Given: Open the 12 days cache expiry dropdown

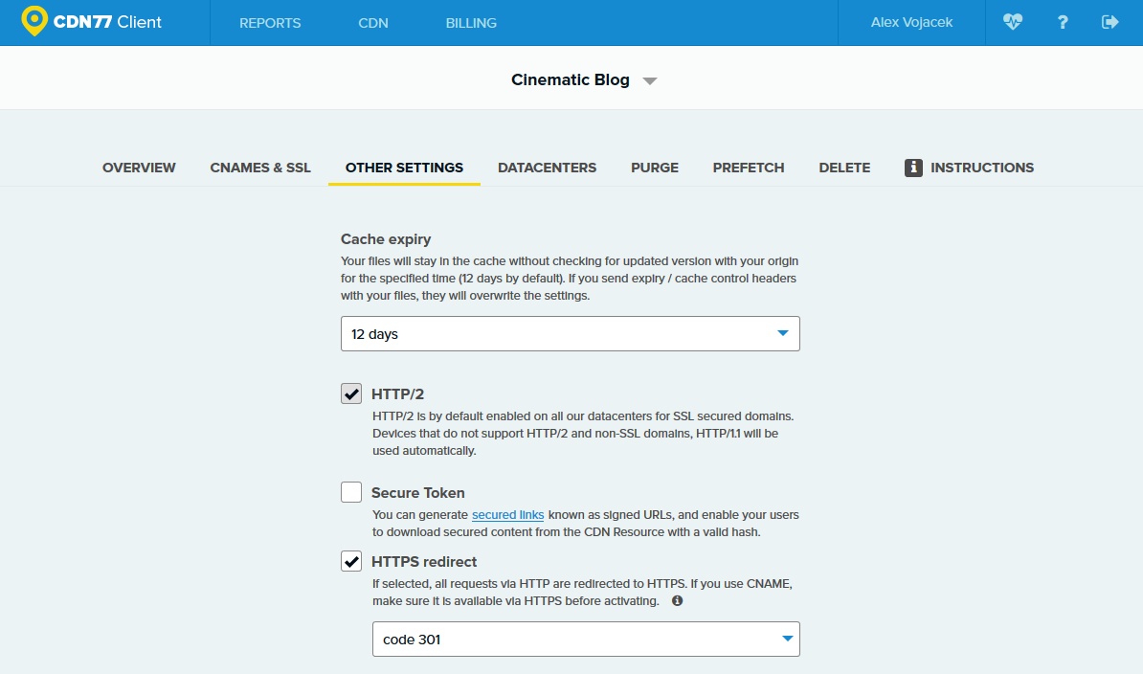Looking at the screenshot, I should point(570,334).
